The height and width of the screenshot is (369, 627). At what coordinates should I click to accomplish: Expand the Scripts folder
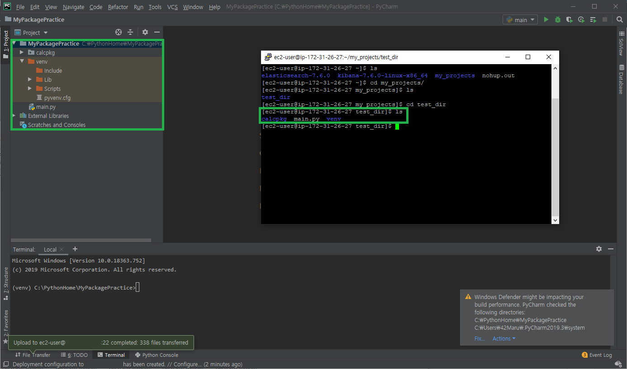tap(30, 89)
